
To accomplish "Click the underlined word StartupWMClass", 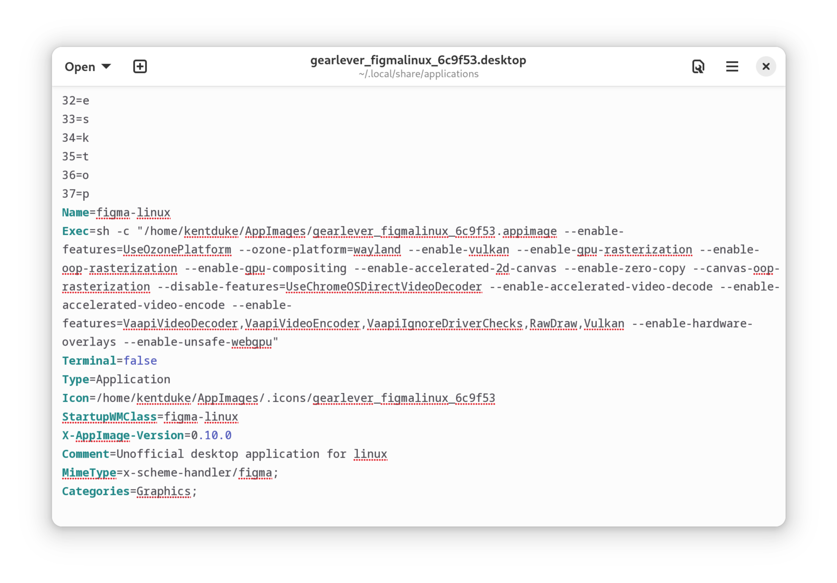I will click(x=109, y=416).
